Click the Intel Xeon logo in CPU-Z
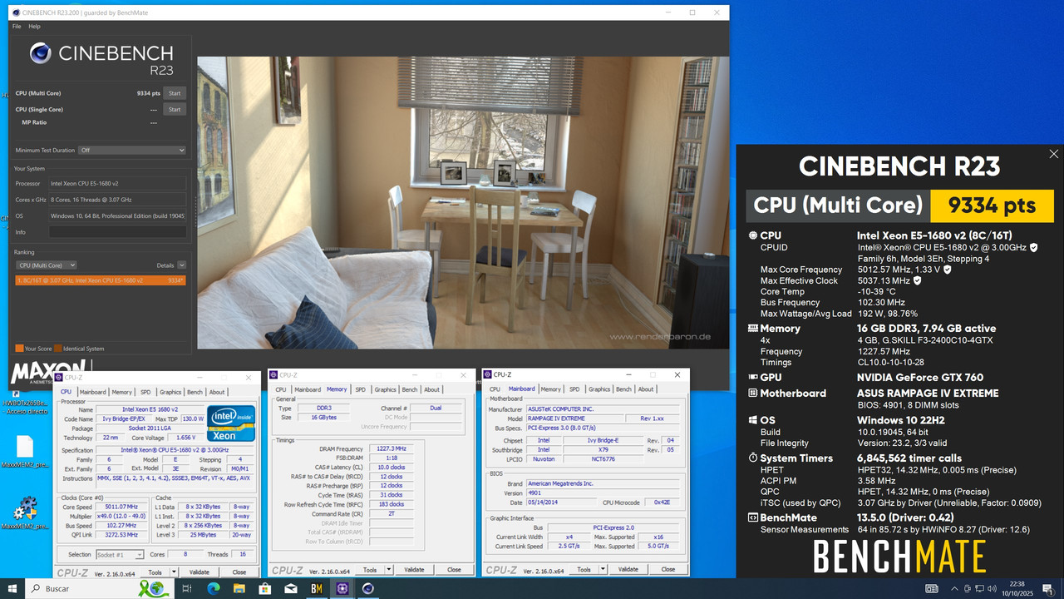The image size is (1064, 599). (231, 423)
